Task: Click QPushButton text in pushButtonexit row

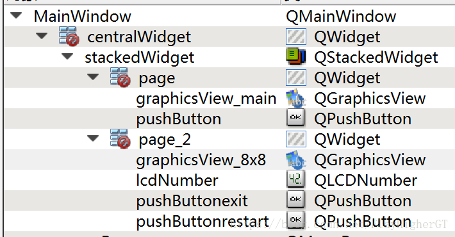Action: 363,201
